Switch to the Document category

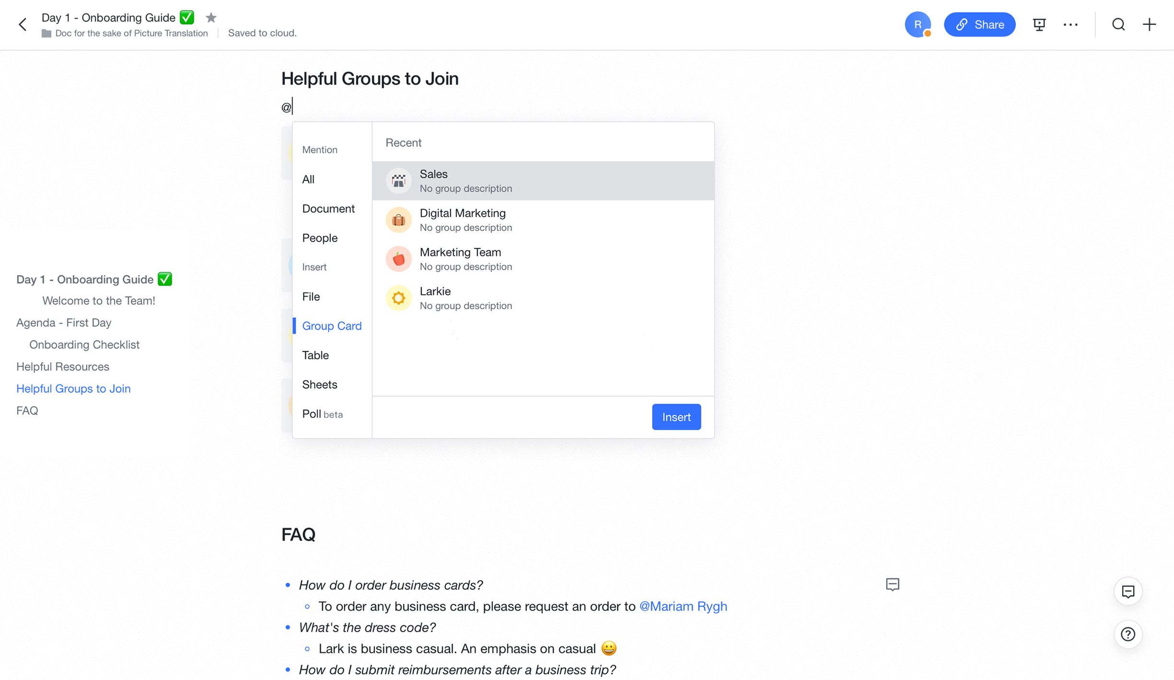tap(329, 208)
